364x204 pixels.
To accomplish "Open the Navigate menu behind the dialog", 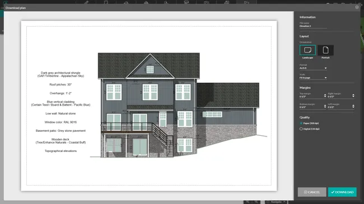I will point(276,202).
